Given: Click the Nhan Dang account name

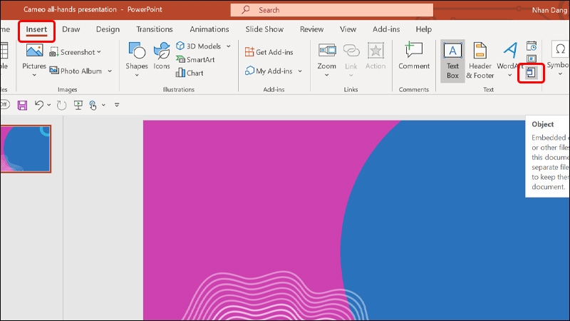Looking at the screenshot, I should (549, 10).
